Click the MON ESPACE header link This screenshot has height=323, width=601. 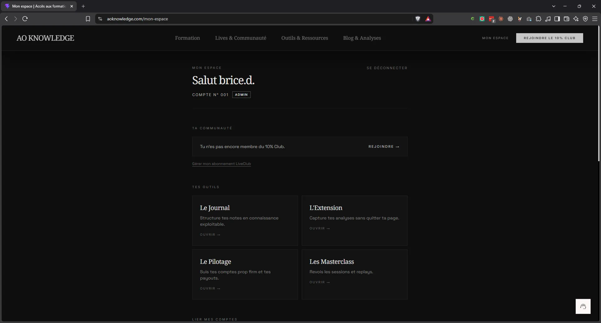point(495,38)
